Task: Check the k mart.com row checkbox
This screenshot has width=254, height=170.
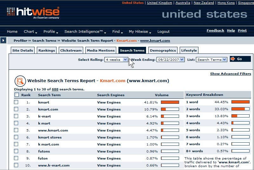Action: coord(16,144)
